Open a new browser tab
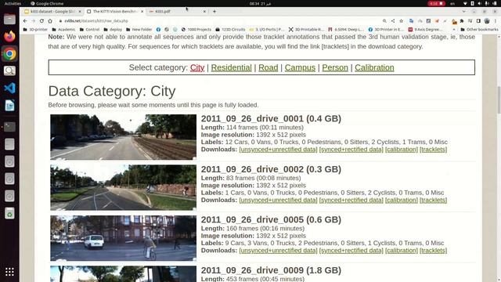Screen dimensions: 501x282 [214, 11]
